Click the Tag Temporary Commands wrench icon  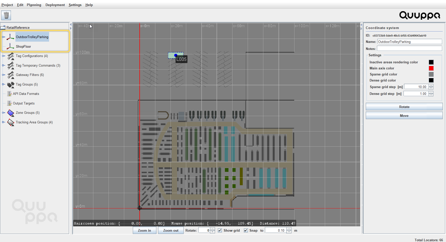pos(11,65)
